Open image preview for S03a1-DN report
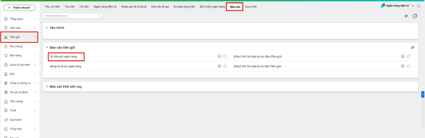 [x=403, y=56]
